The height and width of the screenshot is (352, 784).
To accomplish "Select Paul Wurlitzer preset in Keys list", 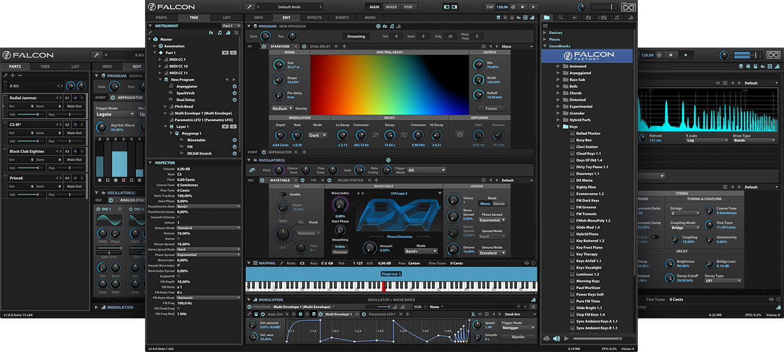I will coord(589,288).
